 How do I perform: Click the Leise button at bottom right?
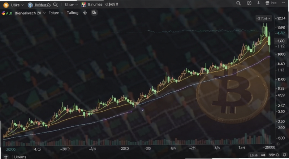click(254, 155)
